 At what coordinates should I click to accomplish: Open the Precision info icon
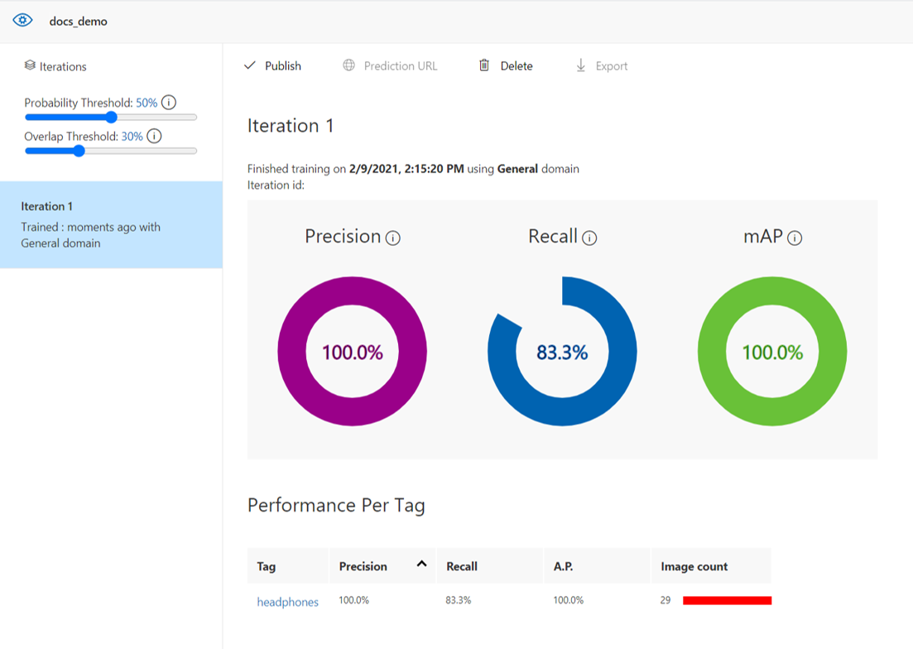click(393, 238)
